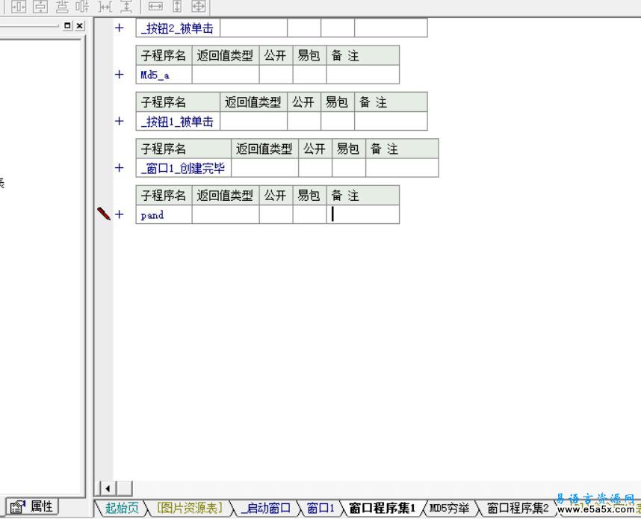Select the _窗口1_创建完毕 name cell
The image size is (641, 519).
click(x=184, y=168)
